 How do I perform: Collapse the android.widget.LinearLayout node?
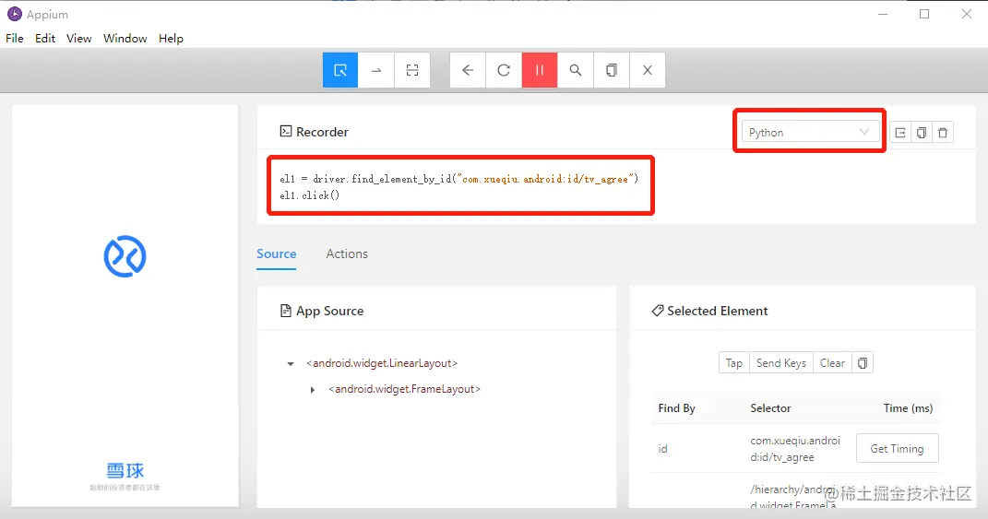pos(291,363)
